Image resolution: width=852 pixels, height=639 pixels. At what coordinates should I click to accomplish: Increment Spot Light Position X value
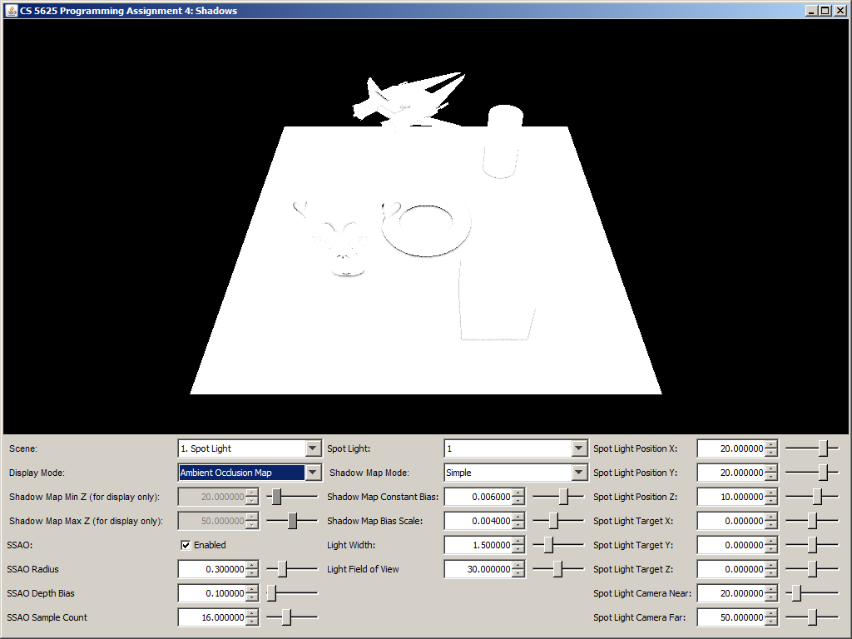pyautogui.click(x=771, y=444)
